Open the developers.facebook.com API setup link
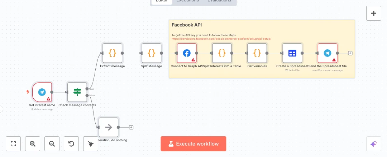Screen dimensions: 387x157 [x=221, y=39]
